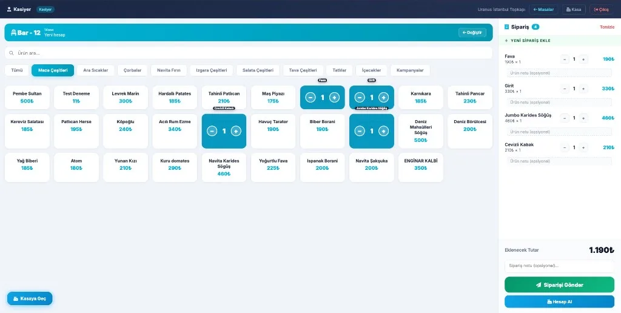Send the order with Siparişi Gönder
Viewport: 621px width, 313px height.
point(559,285)
